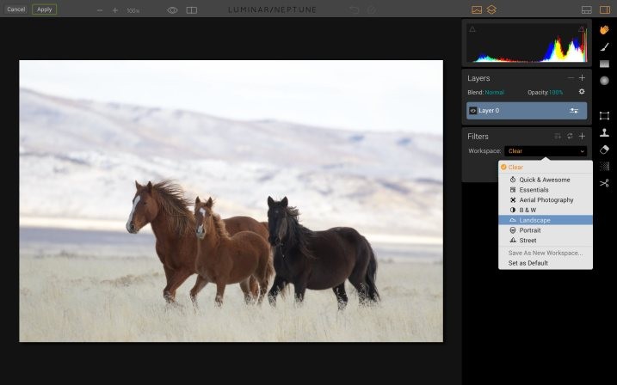Click the filters reset refresh icon
The width and height of the screenshot is (617, 385).
tap(570, 136)
